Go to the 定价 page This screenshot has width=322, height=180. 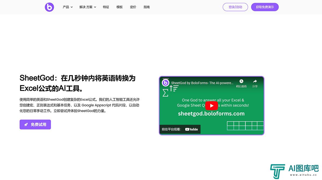point(133,7)
